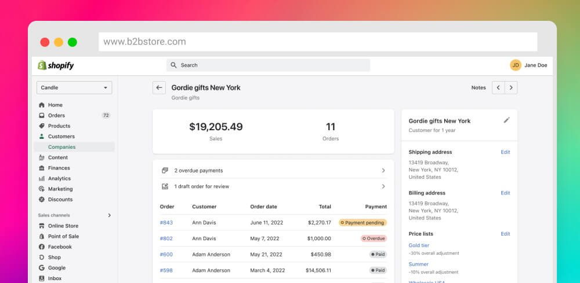Open the Summer price list
580x283 pixels.
click(418, 264)
